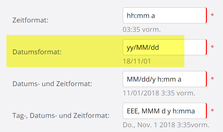Click the Zeitformat label
The image size is (223, 132).
click(30, 20)
